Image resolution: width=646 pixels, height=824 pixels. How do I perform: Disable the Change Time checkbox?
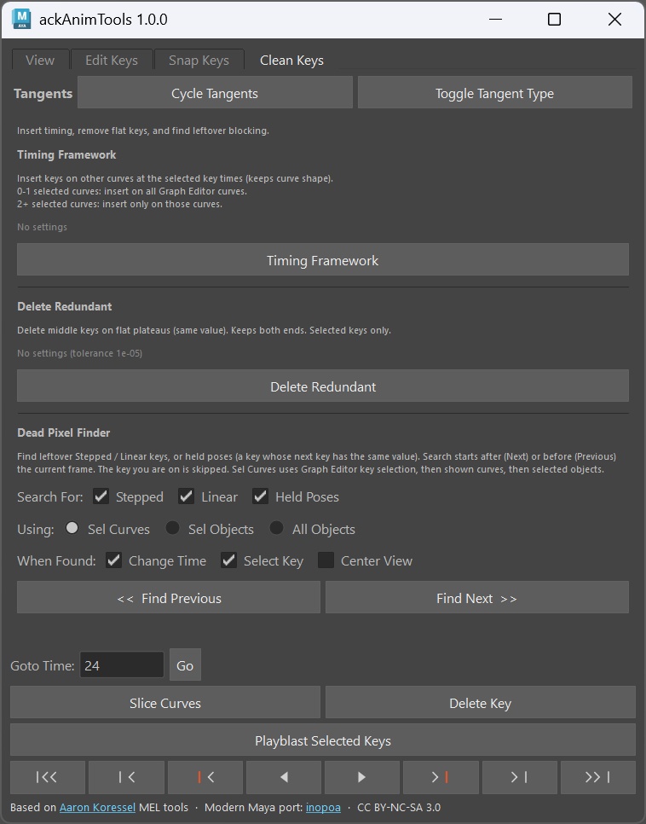tap(114, 560)
